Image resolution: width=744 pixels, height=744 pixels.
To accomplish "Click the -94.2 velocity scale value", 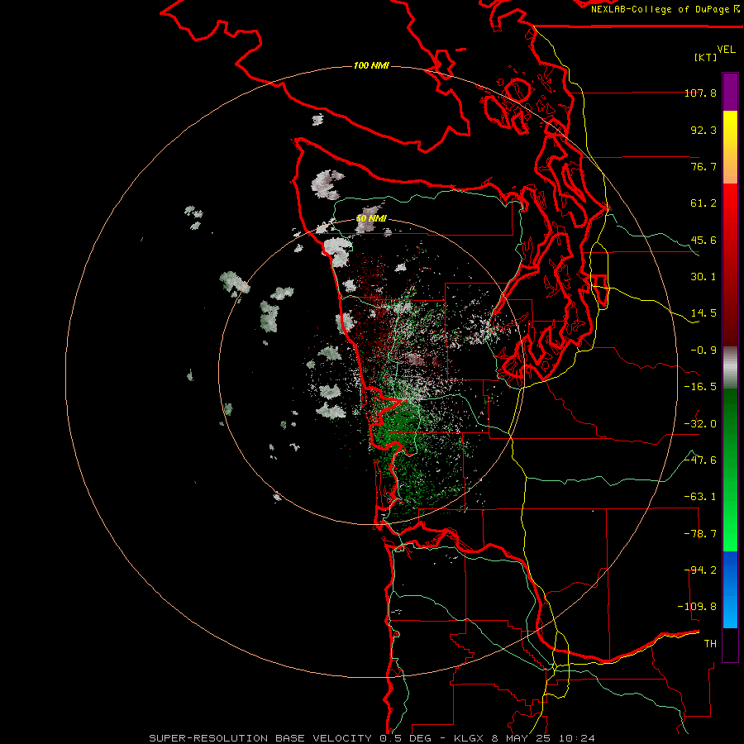I will [x=702, y=570].
